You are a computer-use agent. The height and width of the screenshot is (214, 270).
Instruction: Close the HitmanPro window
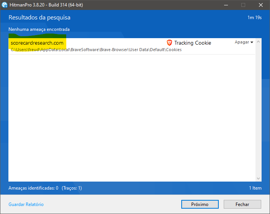[261, 5]
